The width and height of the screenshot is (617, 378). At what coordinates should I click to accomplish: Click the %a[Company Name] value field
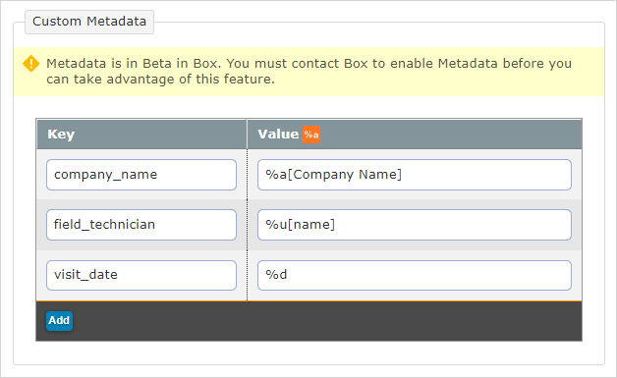[415, 175]
